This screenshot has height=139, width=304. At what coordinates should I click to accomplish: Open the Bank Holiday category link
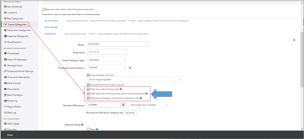[x=51, y=27]
